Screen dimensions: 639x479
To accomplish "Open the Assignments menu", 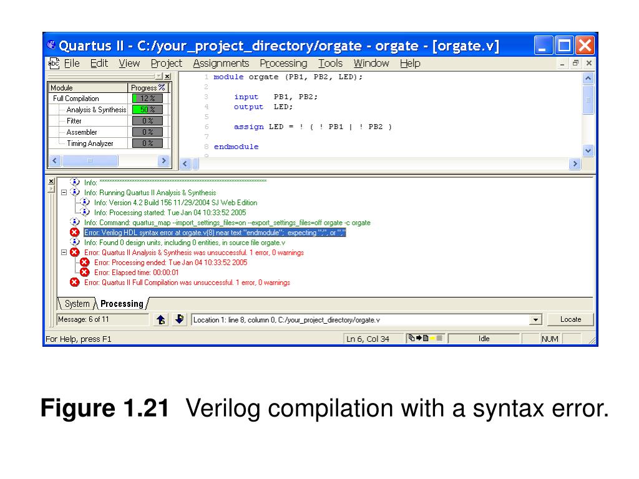I will 221,64.
